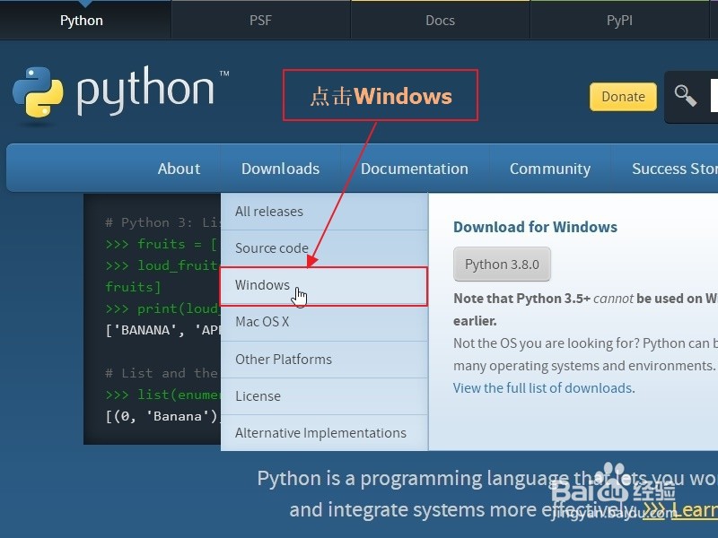Open the search magnifier icon
The image size is (718, 538).
click(x=687, y=94)
